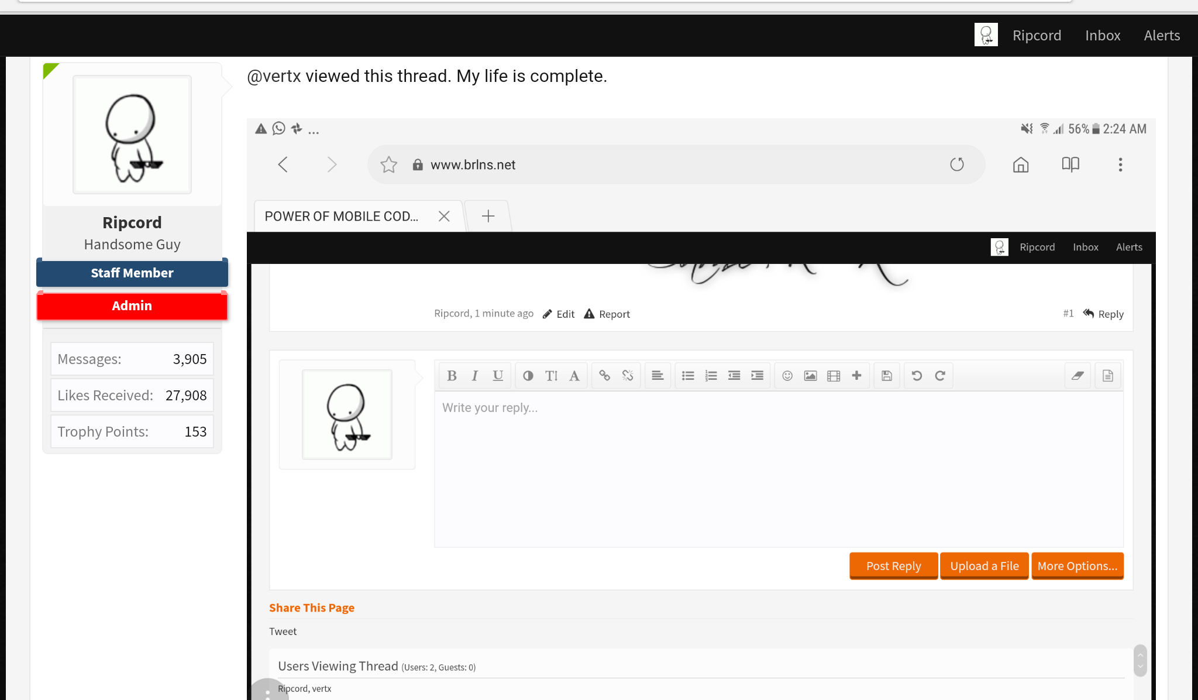This screenshot has width=1198, height=700.
Task: Open browser home page icon
Action: coord(1021,164)
